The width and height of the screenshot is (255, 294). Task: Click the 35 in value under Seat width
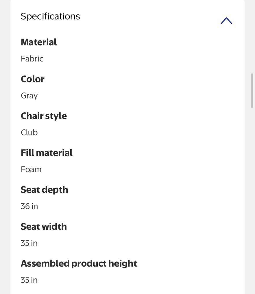pos(29,243)
